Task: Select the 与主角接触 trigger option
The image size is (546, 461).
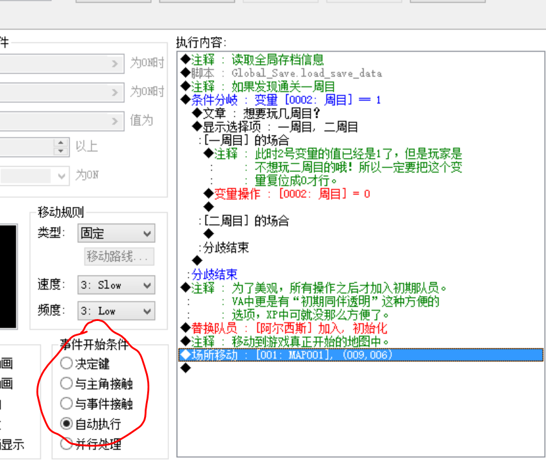Action: [97, 384]
